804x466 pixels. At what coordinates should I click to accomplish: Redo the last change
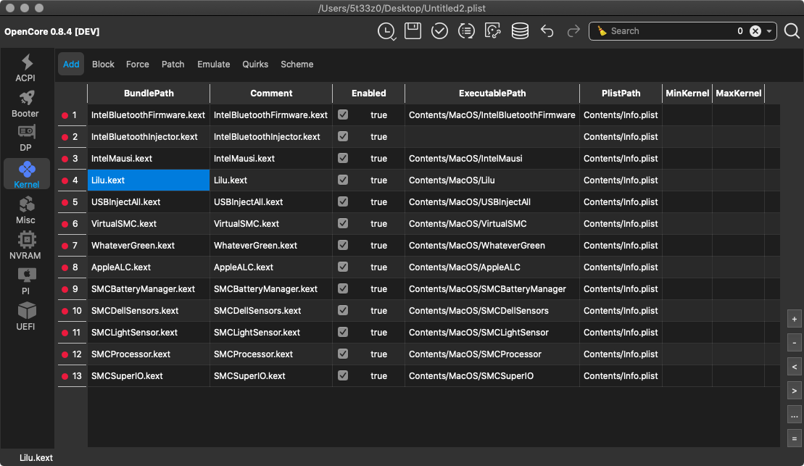point(573,31)
